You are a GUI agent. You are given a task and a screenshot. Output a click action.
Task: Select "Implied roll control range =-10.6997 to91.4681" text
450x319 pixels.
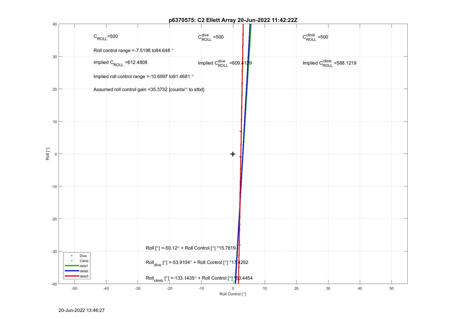click(144, 76)
